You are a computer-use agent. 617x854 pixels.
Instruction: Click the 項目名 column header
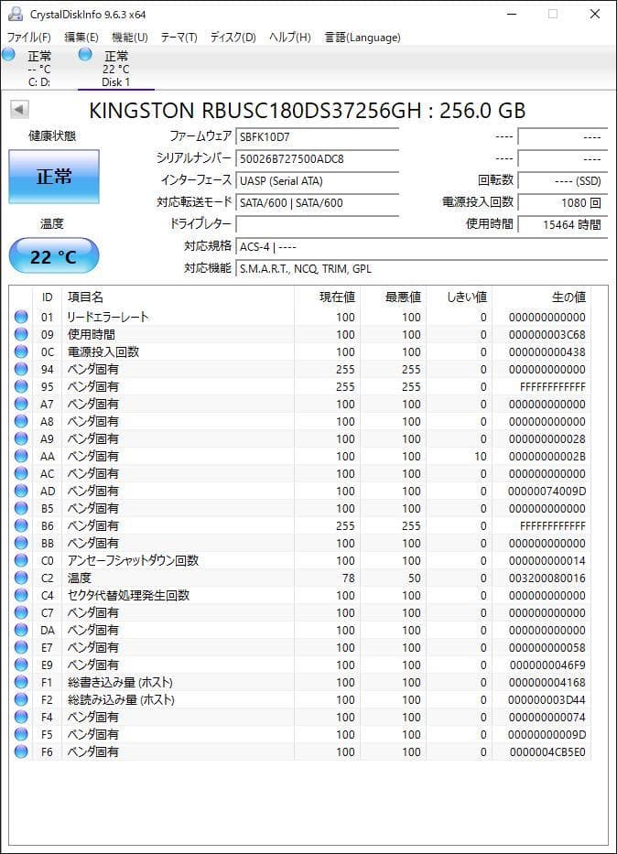coord(86,297)
